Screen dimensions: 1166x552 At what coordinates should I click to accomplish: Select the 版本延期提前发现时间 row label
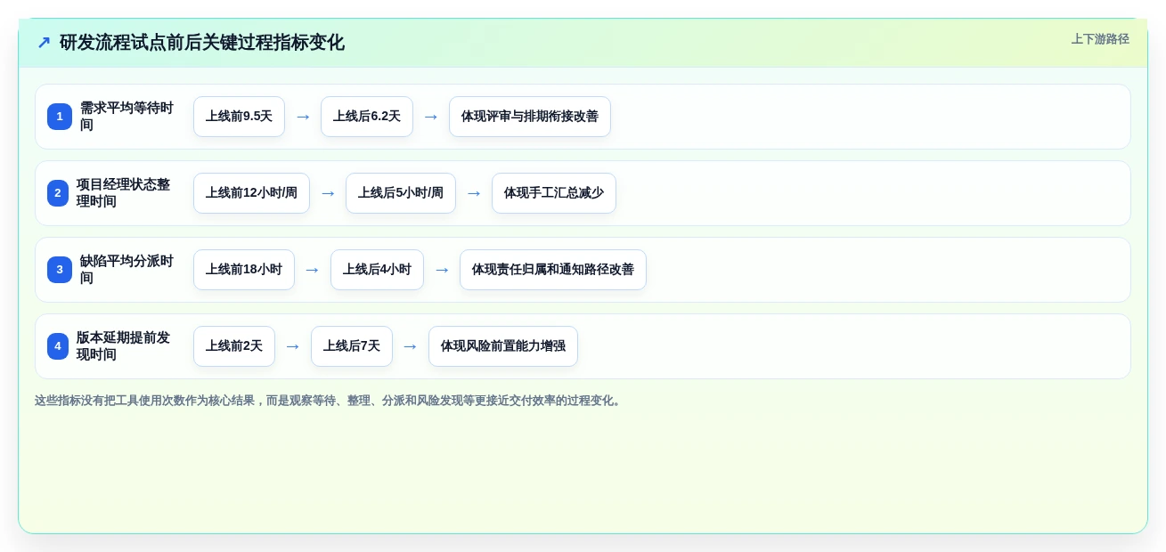(x=123, y=346)
